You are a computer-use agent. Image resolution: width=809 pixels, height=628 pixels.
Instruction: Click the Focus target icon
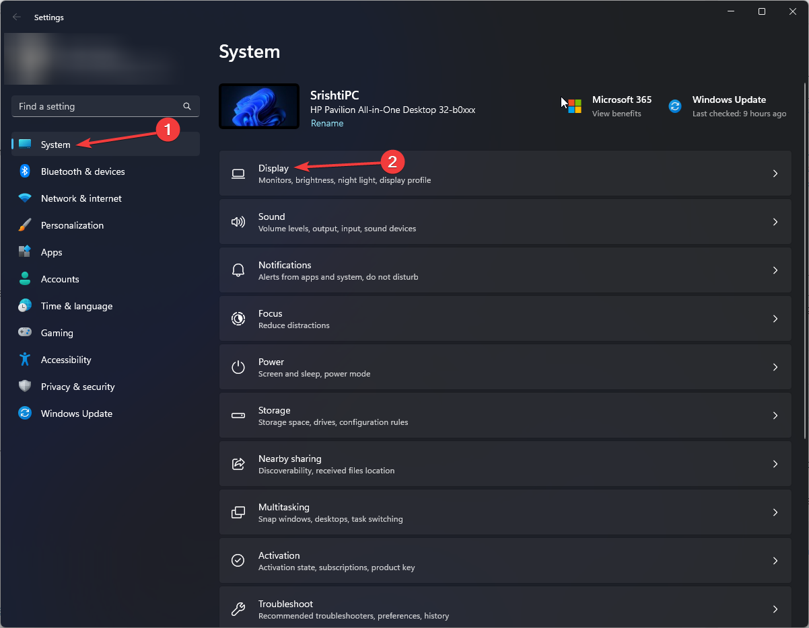click(238, 319)
